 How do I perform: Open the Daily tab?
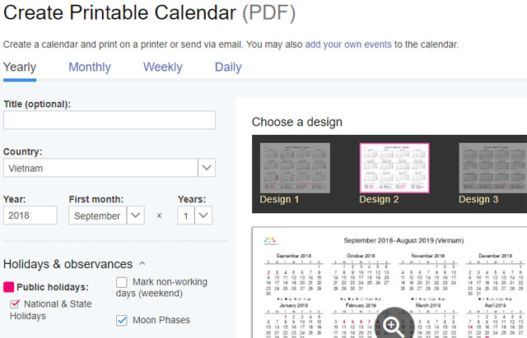point(228,67)
